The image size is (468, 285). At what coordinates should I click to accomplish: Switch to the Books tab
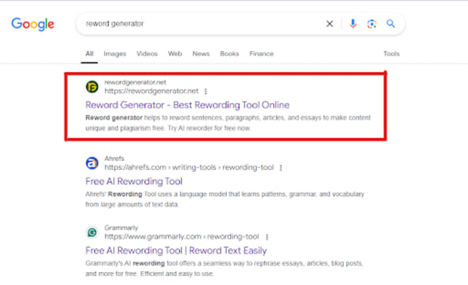229,54
